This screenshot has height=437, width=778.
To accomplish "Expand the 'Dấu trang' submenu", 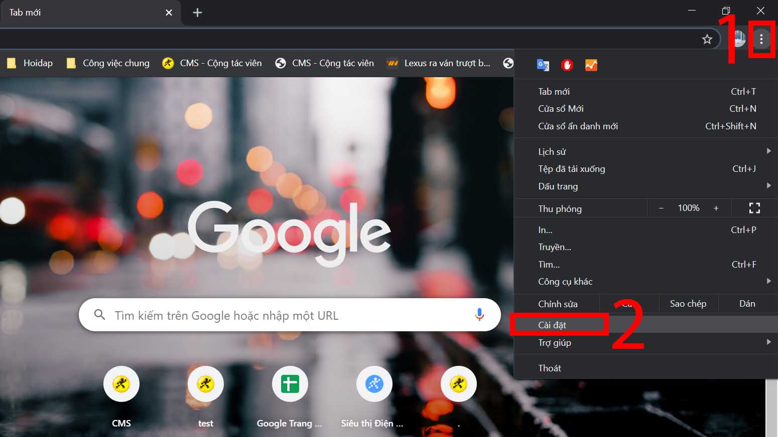I will click(646, 186).
